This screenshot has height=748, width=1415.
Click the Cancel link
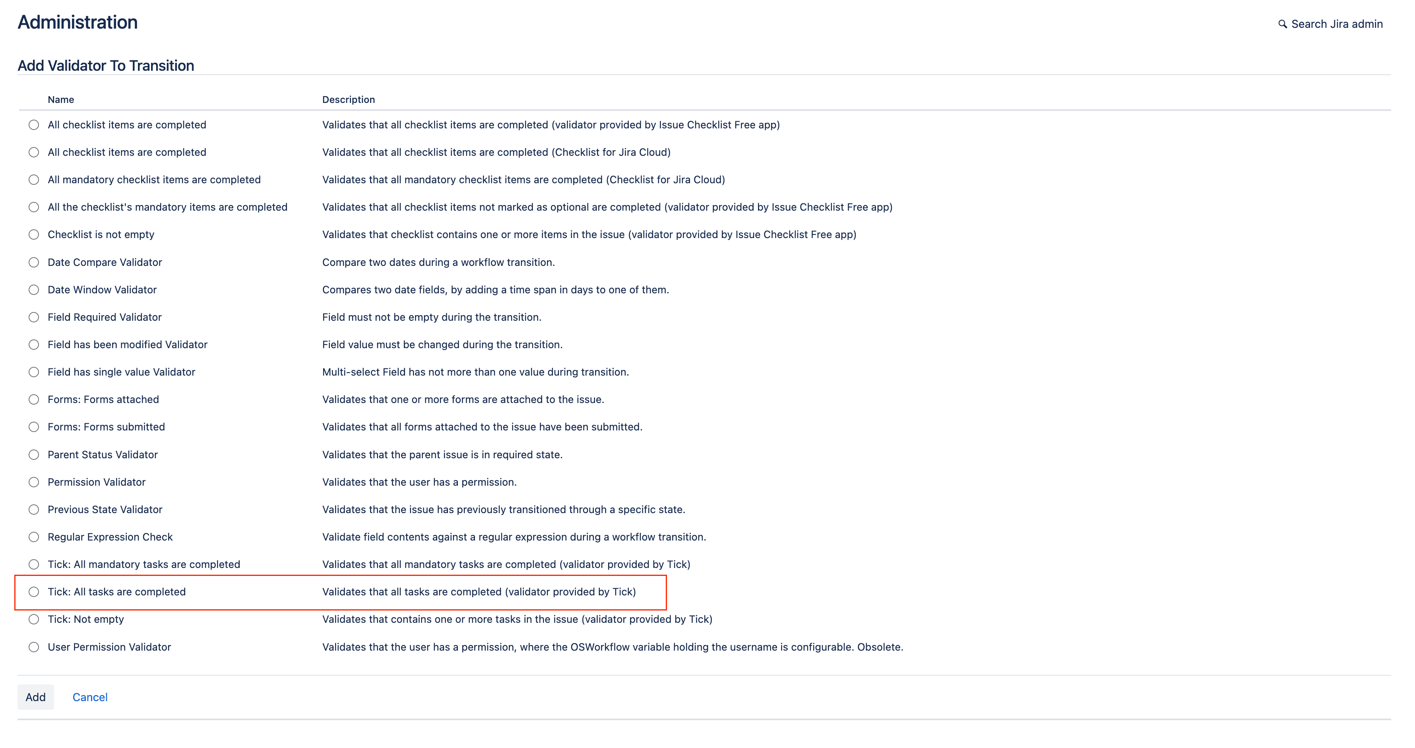point(90,697)
